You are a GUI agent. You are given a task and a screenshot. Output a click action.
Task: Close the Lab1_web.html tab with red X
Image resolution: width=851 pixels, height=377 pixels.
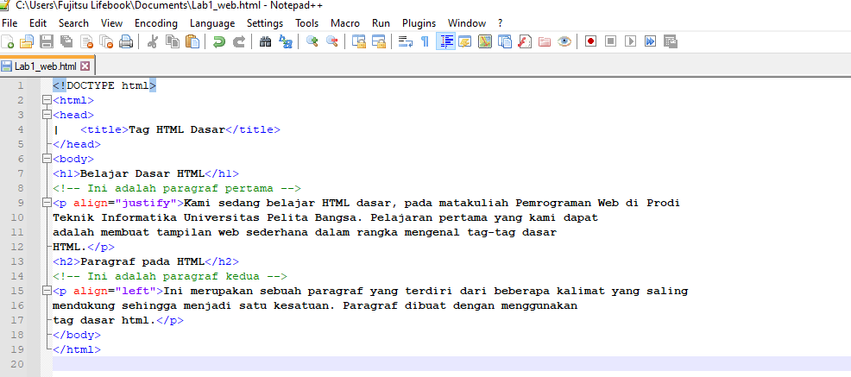click(85, 66)
